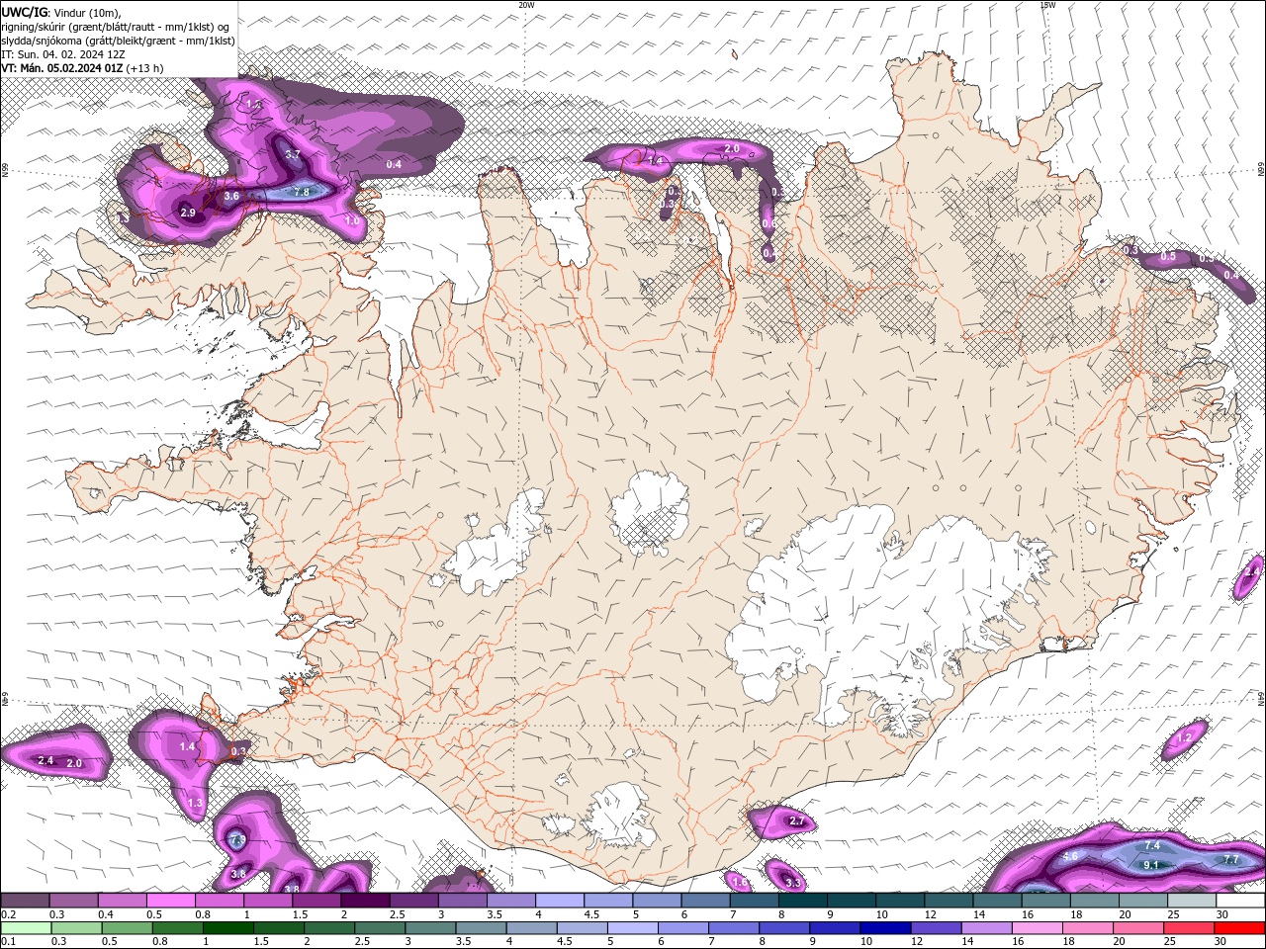
Task: Click the pale mint first swatch of lower legend row
Action: point(25,928)
